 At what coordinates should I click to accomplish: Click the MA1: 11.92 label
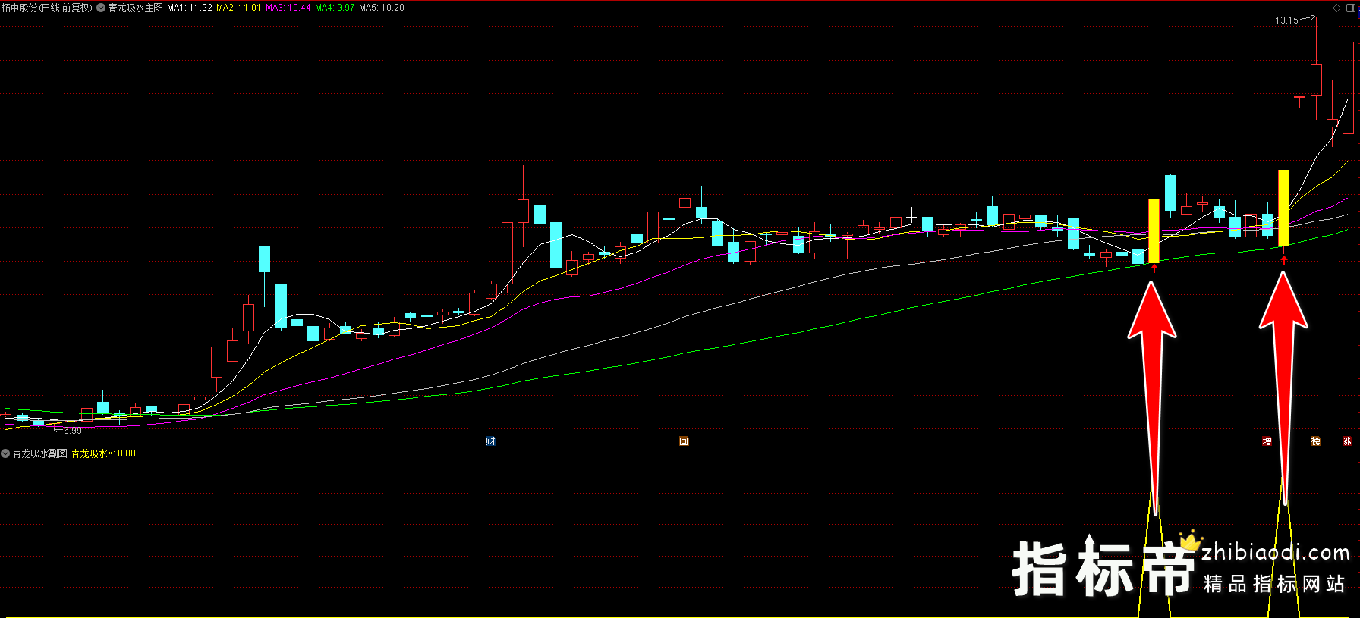pyautogui.click(x=190, y=8)
